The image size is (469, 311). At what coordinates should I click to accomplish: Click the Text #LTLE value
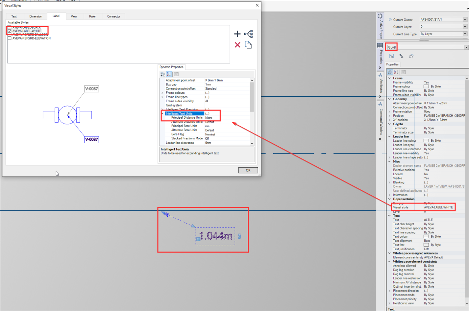[429, 220]
